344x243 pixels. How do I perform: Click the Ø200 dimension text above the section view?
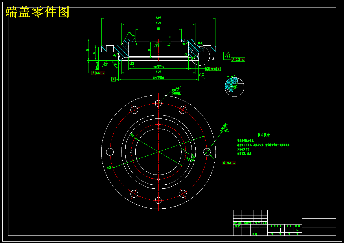158,17
